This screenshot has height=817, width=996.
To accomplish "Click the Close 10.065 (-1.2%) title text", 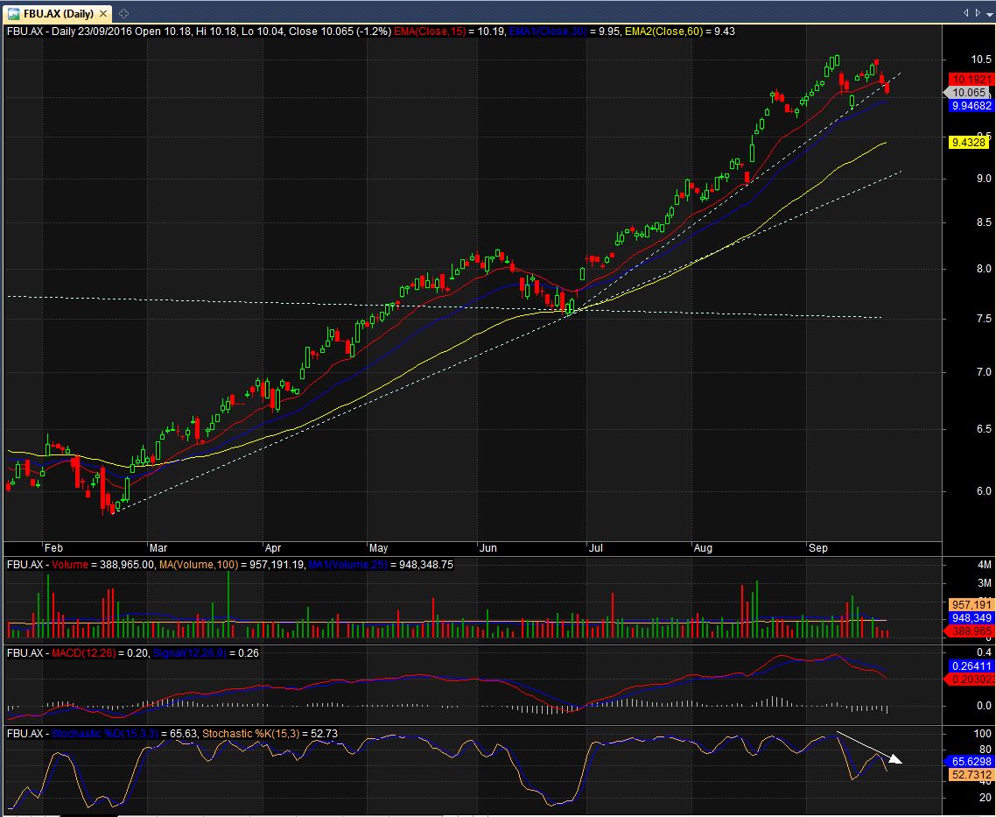I will coord(340,32).
